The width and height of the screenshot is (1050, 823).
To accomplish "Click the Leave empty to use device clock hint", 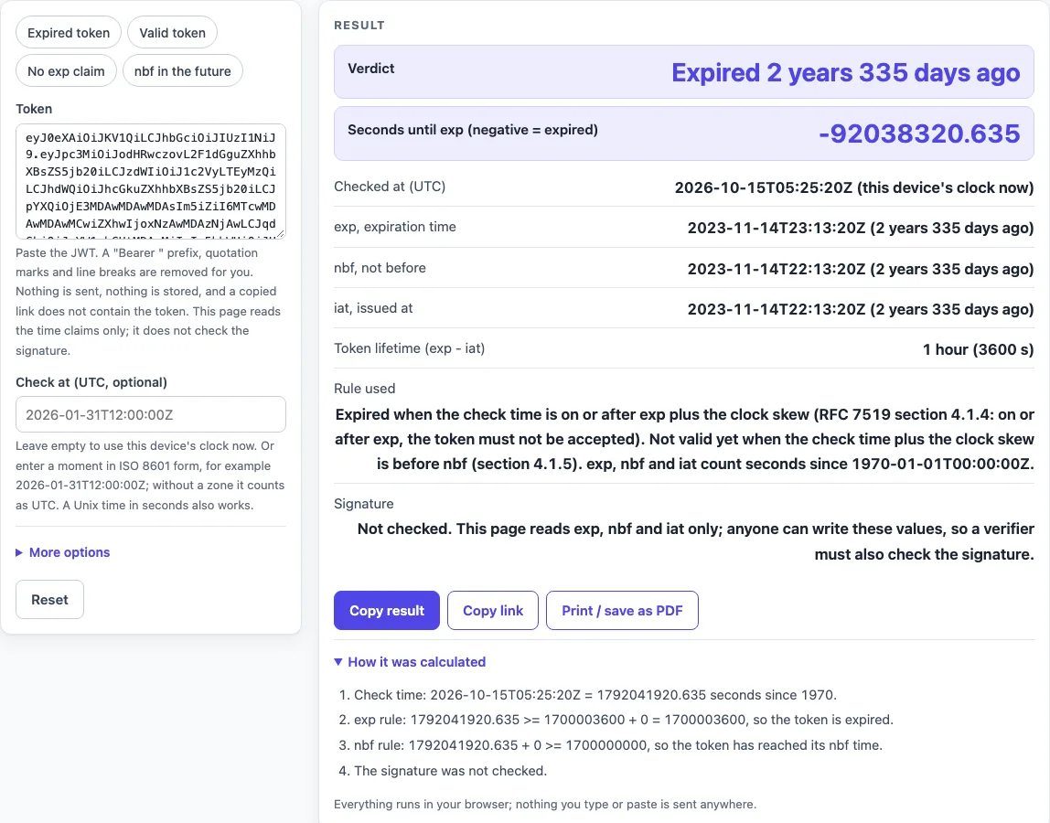I will (x=151, y=476).
